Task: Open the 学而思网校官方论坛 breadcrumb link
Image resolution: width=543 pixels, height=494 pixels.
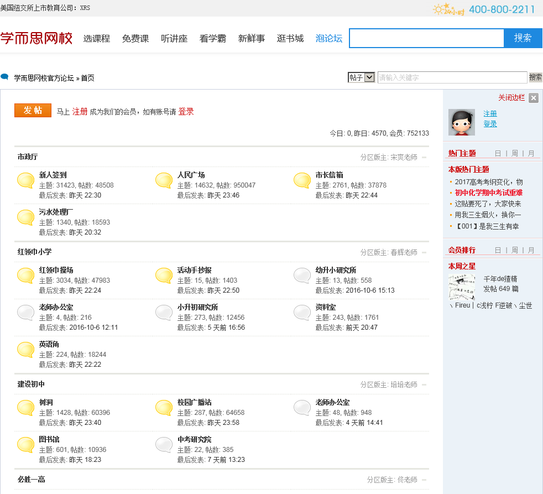Action: pos(44,78)
